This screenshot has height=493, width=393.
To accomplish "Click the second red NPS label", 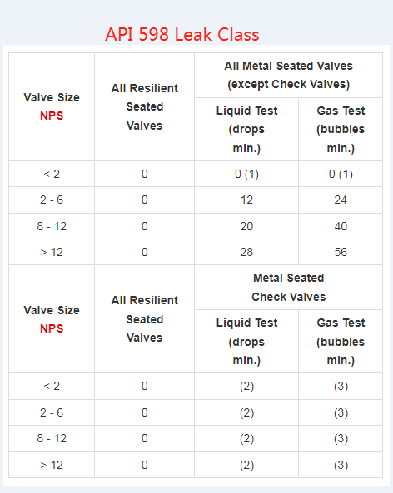I will click(x=52, y=328).
